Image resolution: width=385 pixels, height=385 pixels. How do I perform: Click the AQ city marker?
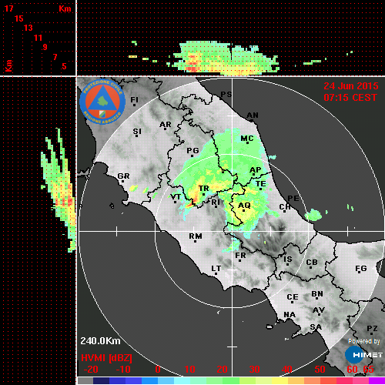pyautogui.click(x=243, y=210)
